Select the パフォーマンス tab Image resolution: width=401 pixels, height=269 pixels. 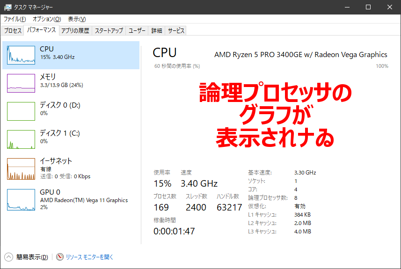[x=42, y=30]
